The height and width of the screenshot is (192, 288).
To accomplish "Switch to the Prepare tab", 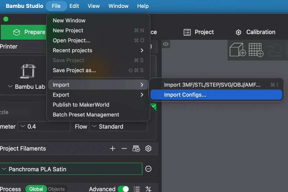I will pos(24,32).
